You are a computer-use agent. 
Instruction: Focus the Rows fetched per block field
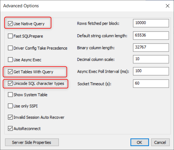coord(151,23)
